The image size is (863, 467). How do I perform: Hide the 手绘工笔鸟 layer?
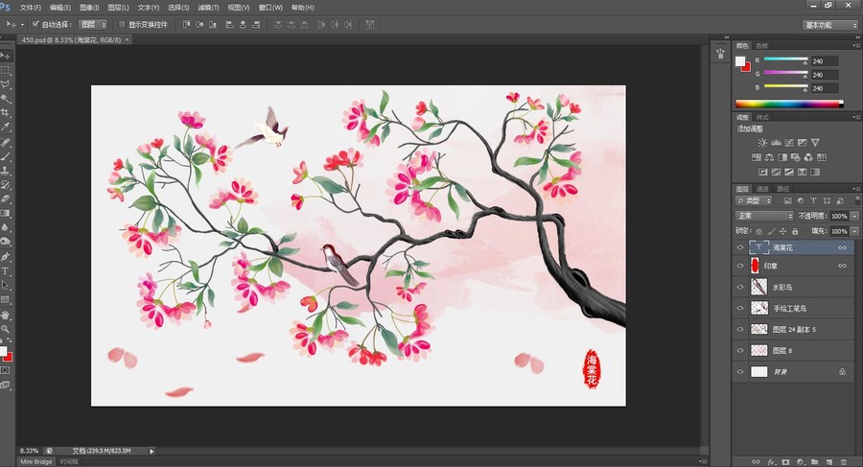(x=740, y=309)
